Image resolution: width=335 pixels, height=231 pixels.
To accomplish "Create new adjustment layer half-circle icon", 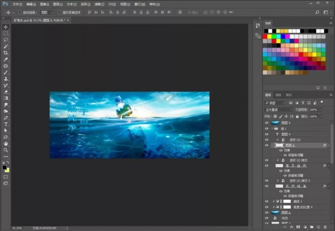I will (305, 227).
